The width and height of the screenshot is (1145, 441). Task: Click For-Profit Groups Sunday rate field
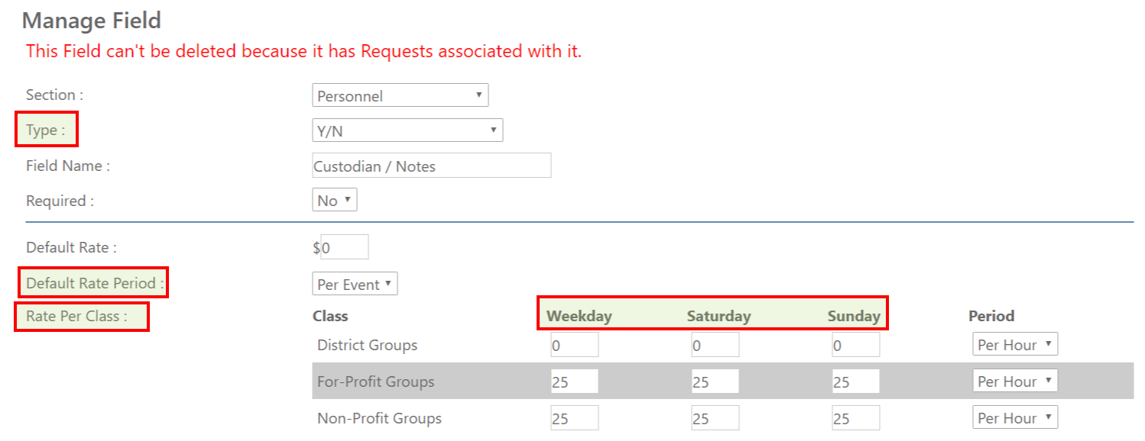[x=855, y=381]
